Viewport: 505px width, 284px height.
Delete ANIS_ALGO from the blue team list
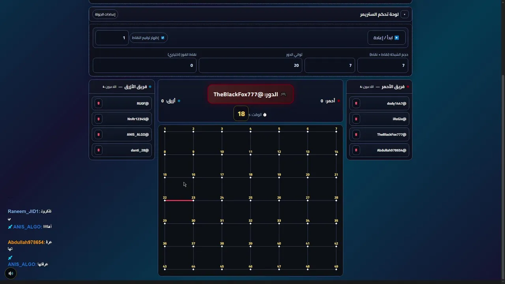[x=99, y=135]
